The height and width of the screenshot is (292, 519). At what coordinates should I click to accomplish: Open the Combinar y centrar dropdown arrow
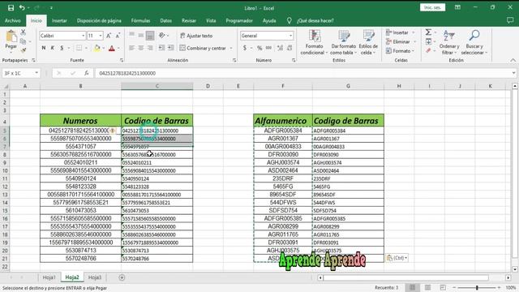[x=231, y=48]
